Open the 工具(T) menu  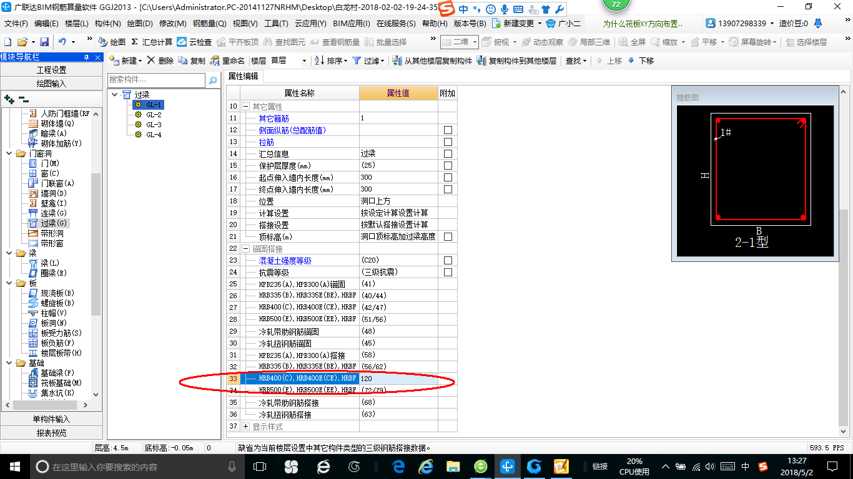[x=276, y=24]
